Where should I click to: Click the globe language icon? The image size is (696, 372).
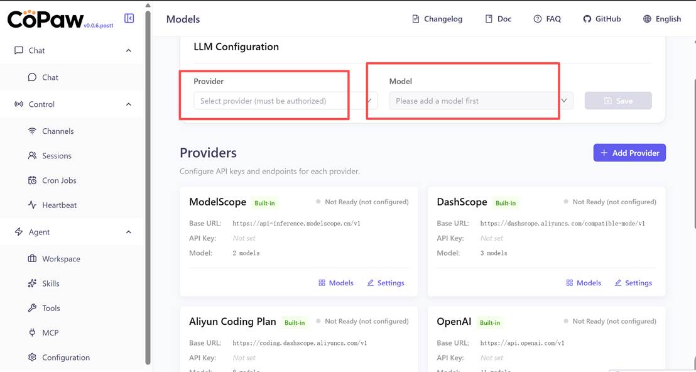pyautogui.click(x=647, y=19)
